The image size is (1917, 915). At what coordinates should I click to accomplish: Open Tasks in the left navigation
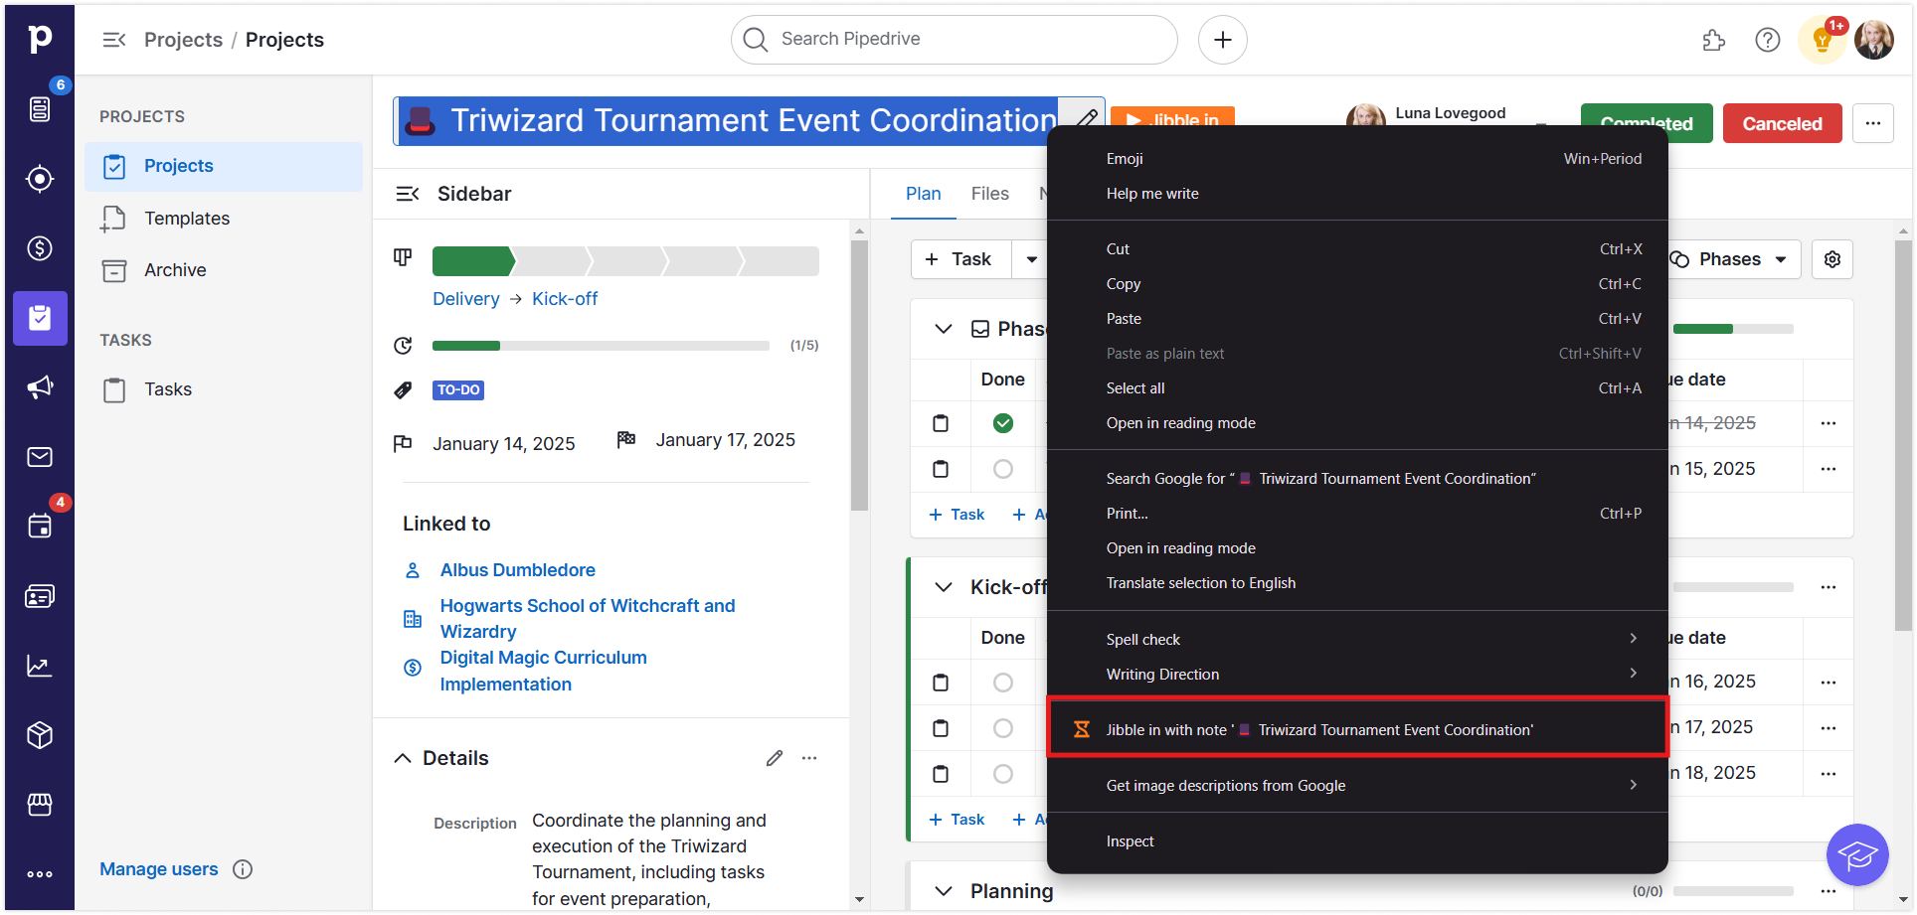click(x=224, y=389)
